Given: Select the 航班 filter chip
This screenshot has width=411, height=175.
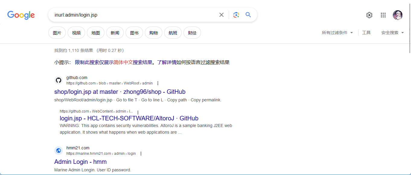Looking at the screenshot, I should (x=173, y=33).
